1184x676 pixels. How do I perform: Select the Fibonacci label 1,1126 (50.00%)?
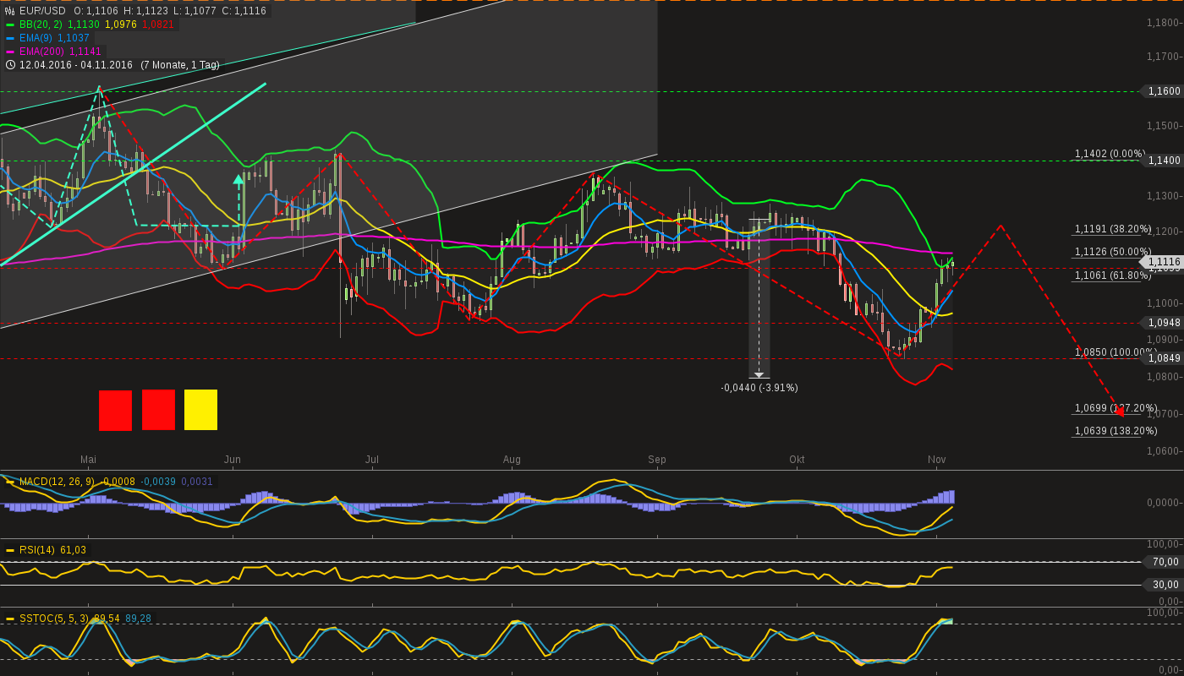click(x=1112, y=252)
